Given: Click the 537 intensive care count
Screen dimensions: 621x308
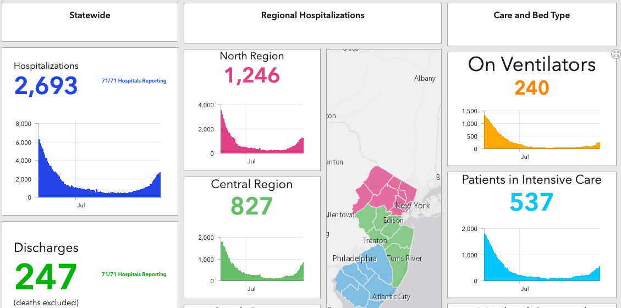Looking at the screenshot, I should 531,202.
